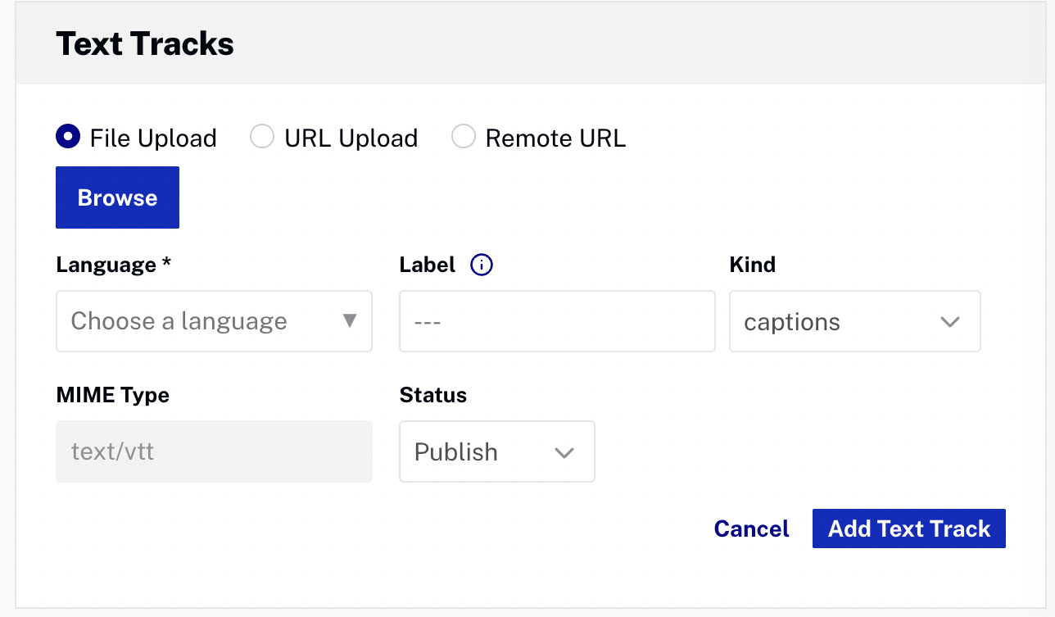This screenshot has width=1055, height=617.
Task: Click the Browse button
Action: pos(117,197)
